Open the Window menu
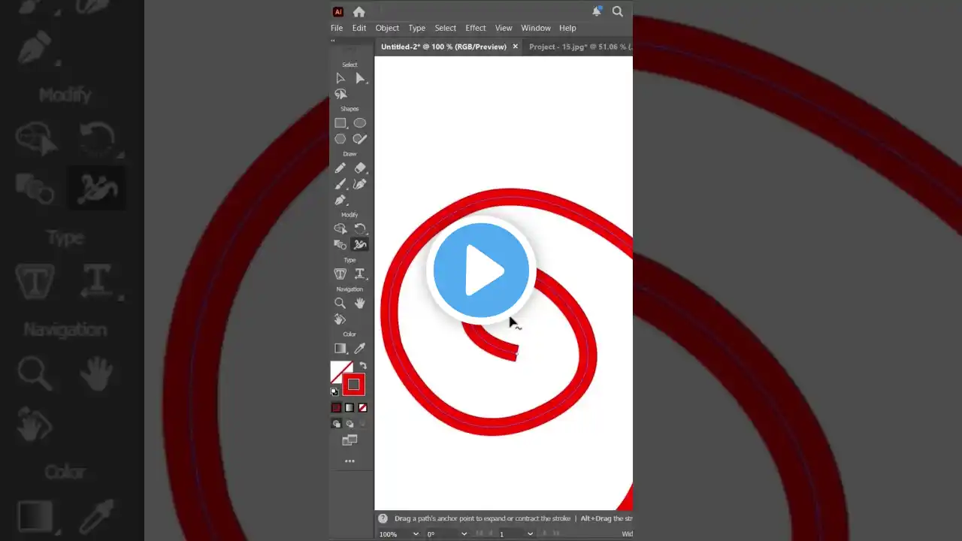 (x=536, y=28)
